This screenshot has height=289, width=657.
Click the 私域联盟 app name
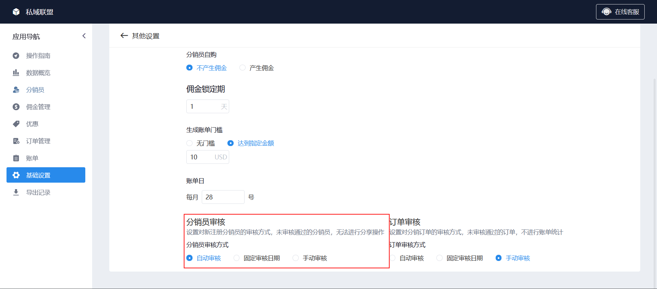coord(39,12)
